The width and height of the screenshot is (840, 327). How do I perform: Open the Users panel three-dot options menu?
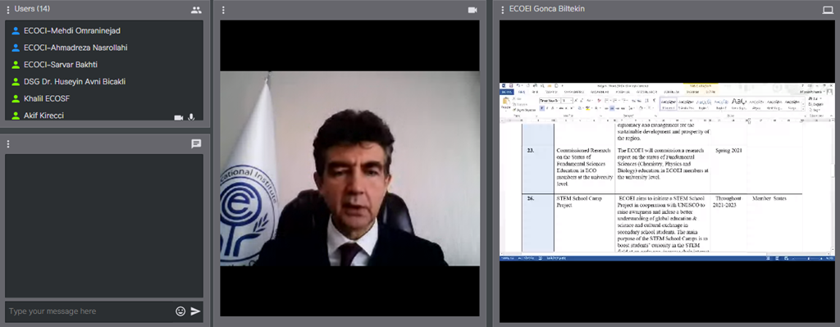point(7,10)
